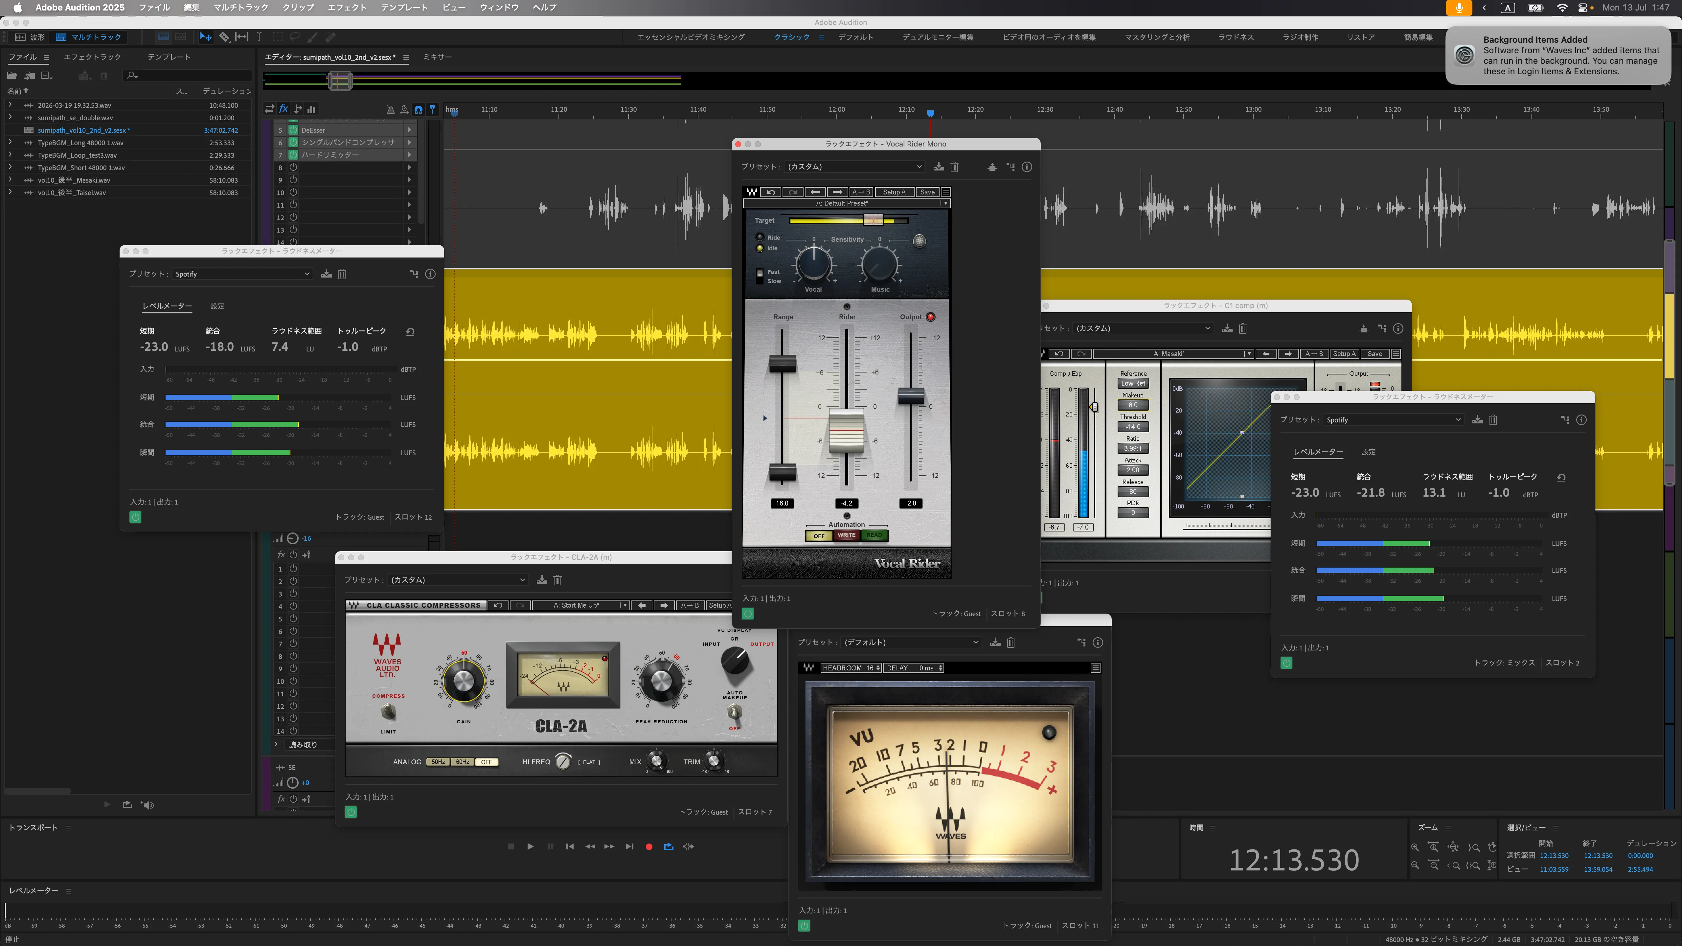The width and height of the screenshot is (1682, 946).
Task: Open the macOS Control Center
Action: coord(1583,8)
